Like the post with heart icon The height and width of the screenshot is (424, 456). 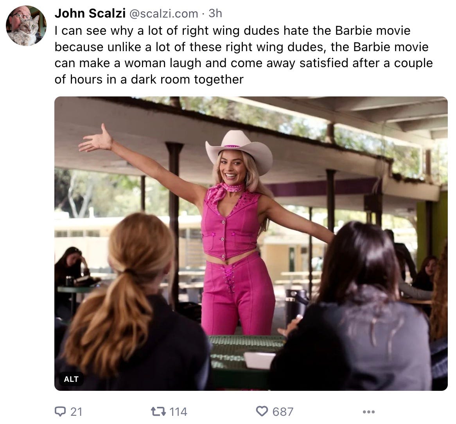[262, 411]
